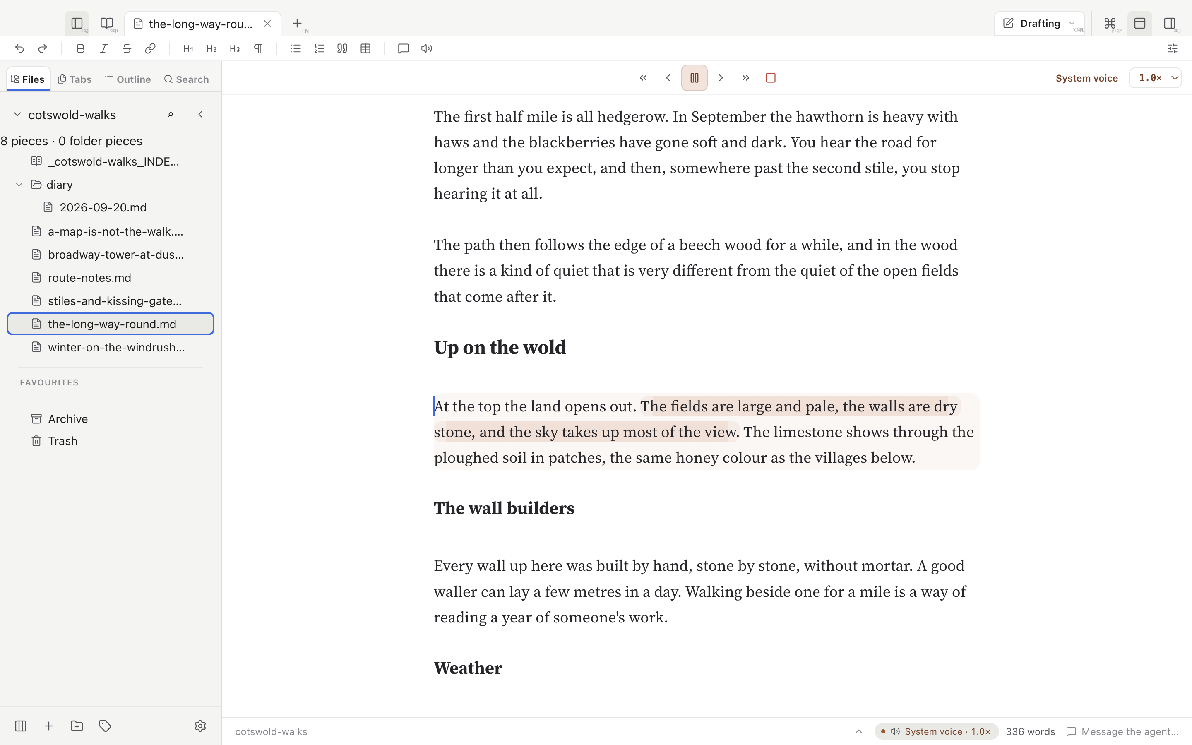
Task: Expand the status bar caret
Action: [x=858, y=731]
